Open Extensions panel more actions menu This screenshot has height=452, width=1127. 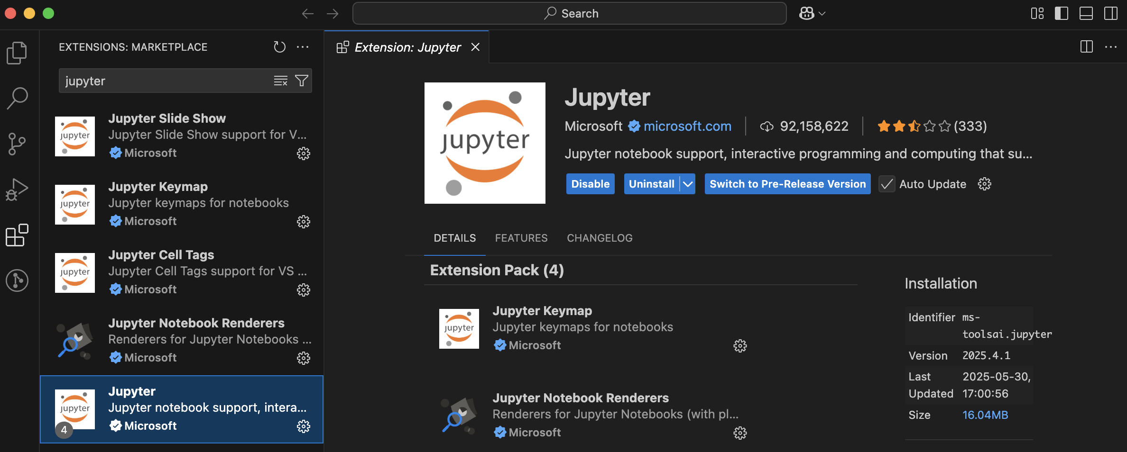tap(303, 47)
